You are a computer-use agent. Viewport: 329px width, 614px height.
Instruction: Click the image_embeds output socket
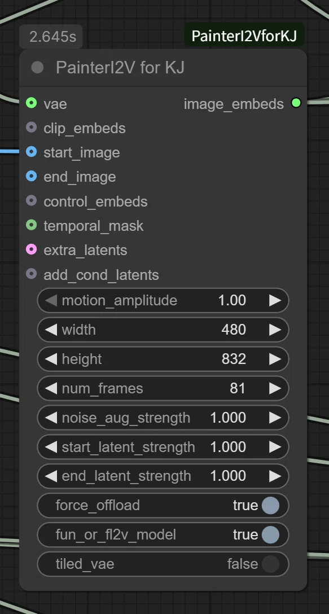(x=296, y=103)
